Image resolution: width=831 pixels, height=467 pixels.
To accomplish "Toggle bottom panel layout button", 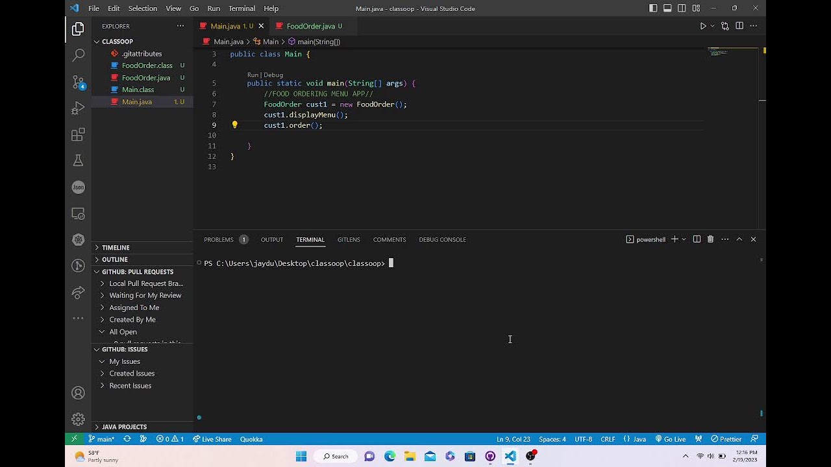I will click(x=667, y=8).
